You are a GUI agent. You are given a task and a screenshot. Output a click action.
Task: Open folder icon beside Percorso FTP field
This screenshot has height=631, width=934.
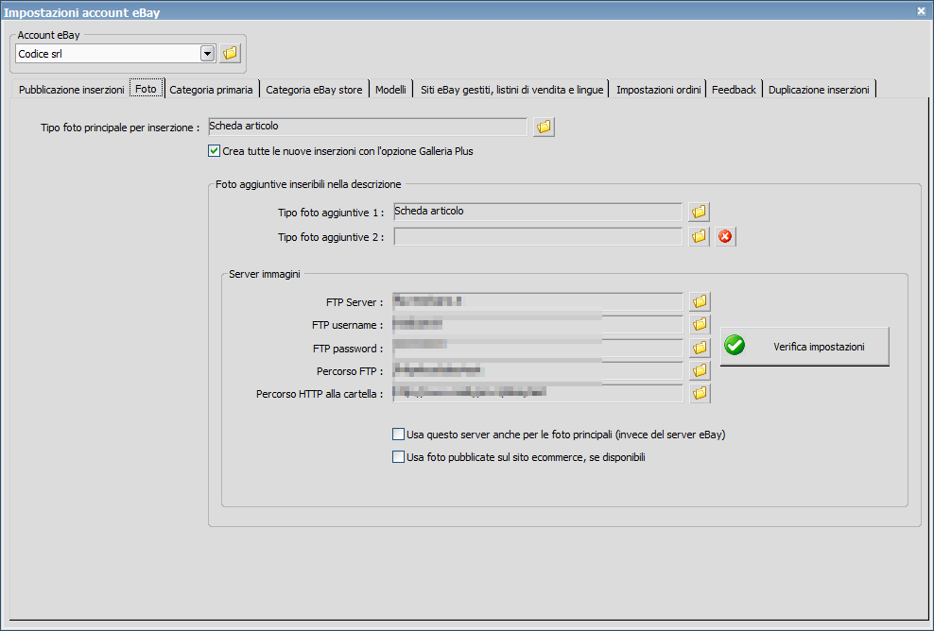(x=700, y=371)
